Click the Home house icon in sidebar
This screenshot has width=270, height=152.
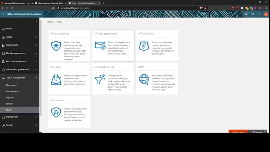[x=3, y=29]
